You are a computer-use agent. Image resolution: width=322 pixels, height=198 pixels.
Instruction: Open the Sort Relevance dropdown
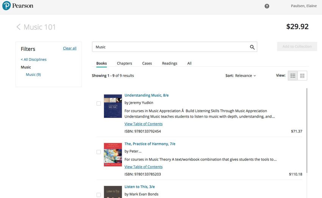pyautogui.click(x=241, y=75)
